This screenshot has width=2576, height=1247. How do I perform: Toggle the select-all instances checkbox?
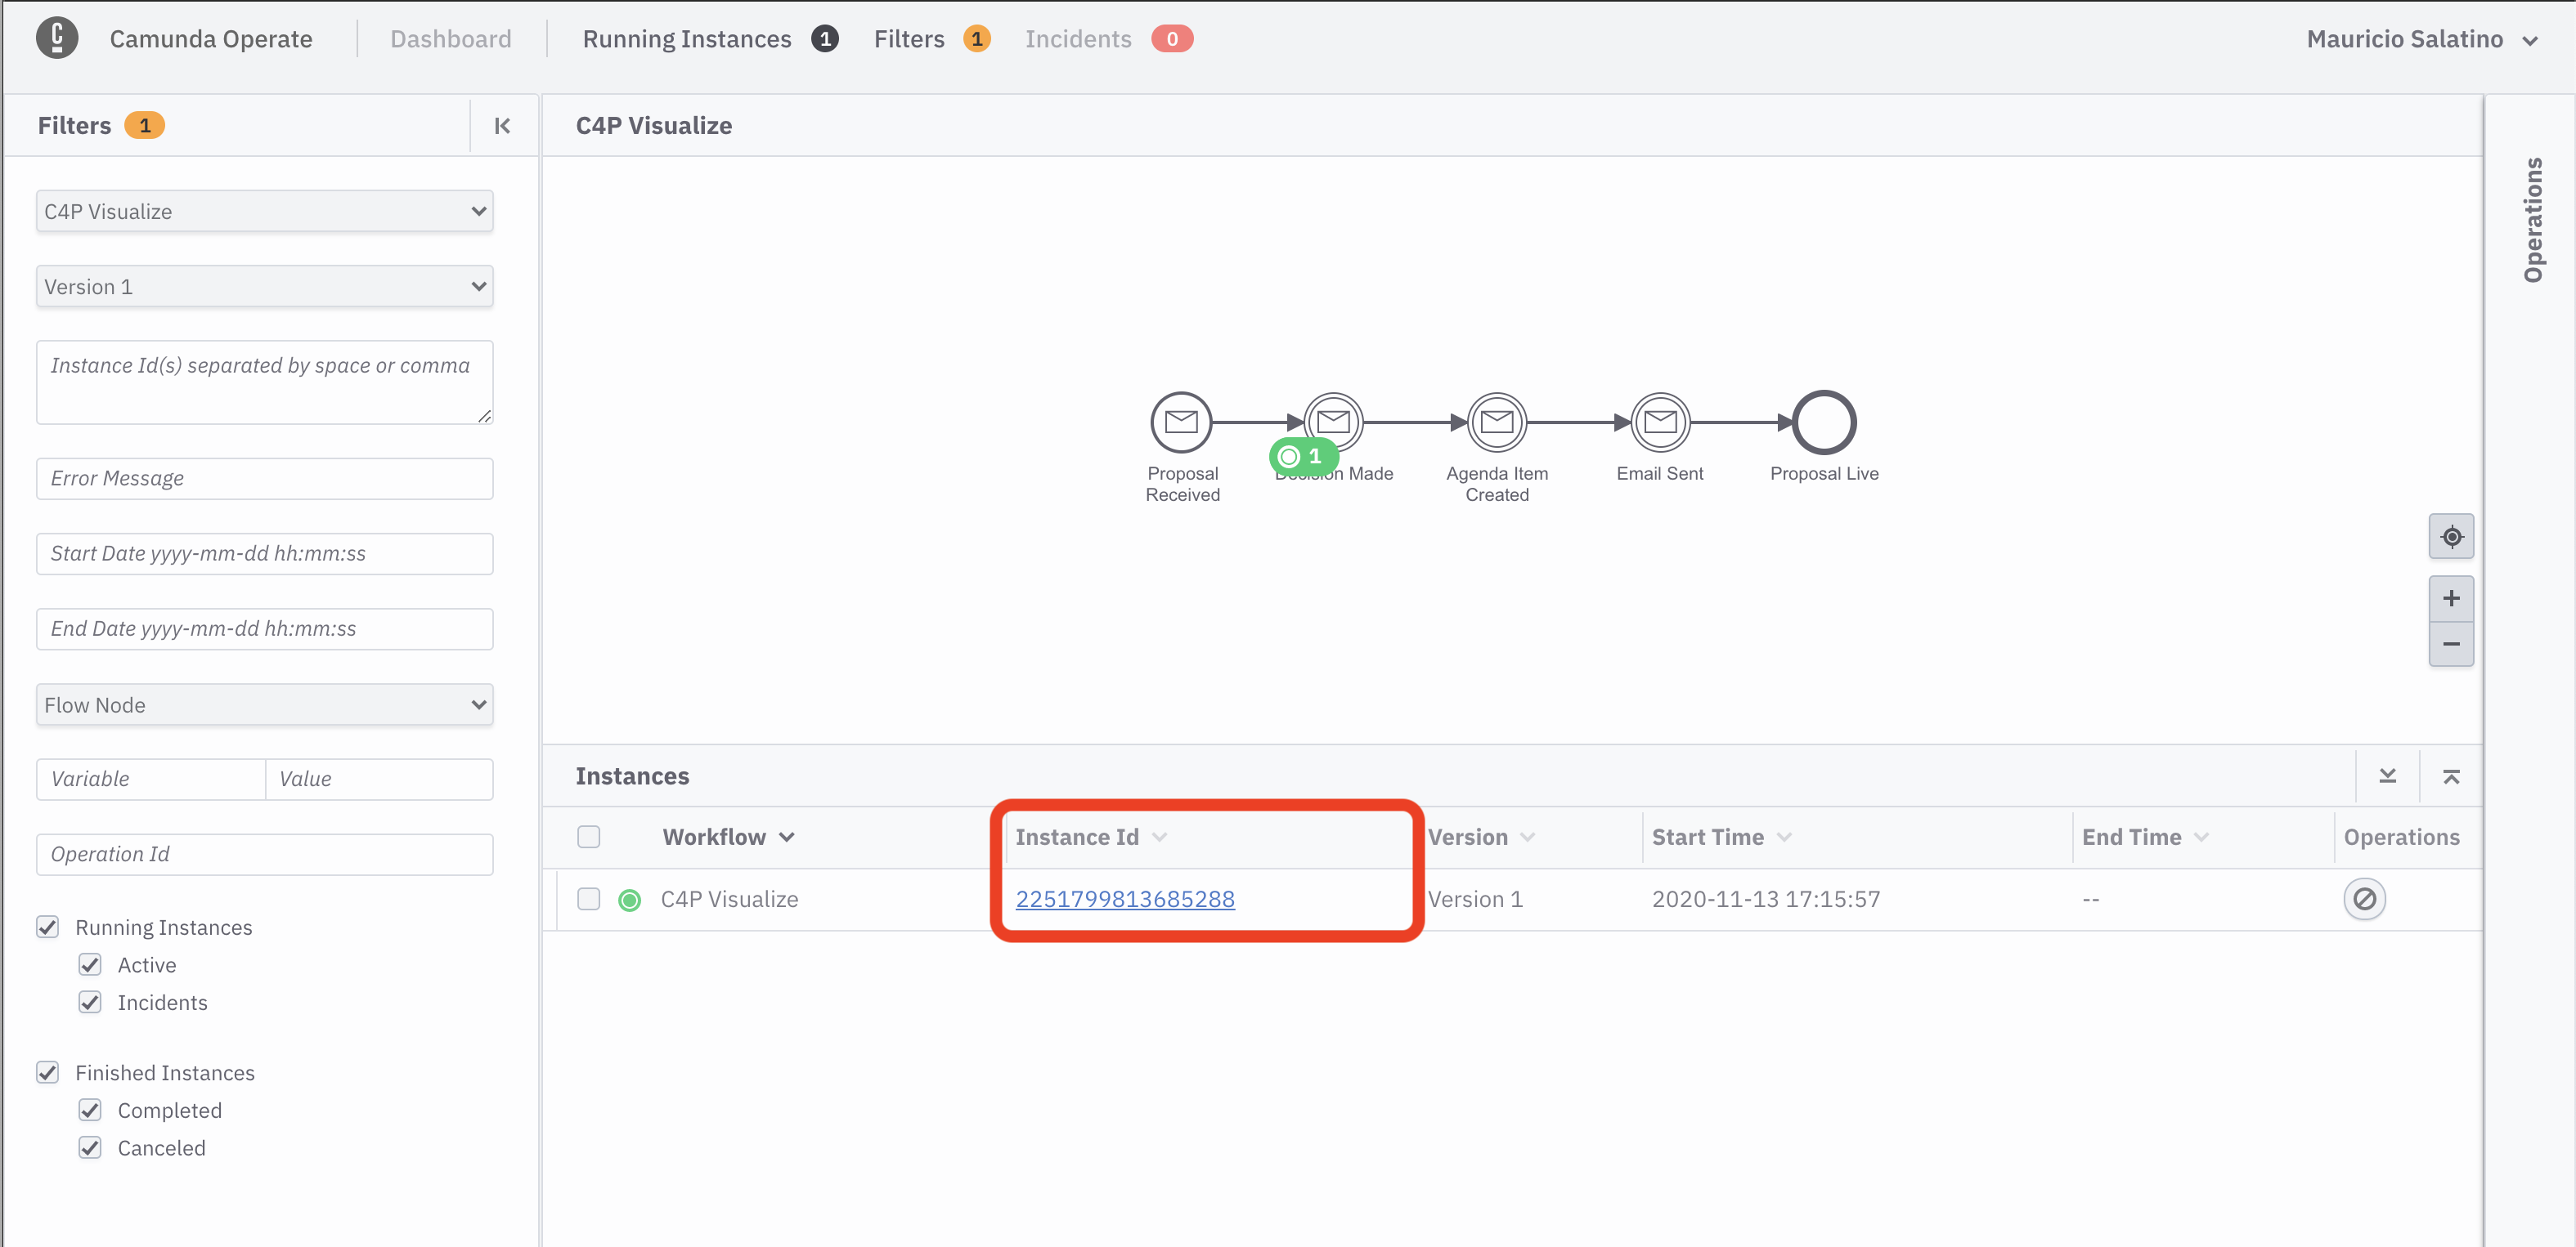tap(588, 838)
